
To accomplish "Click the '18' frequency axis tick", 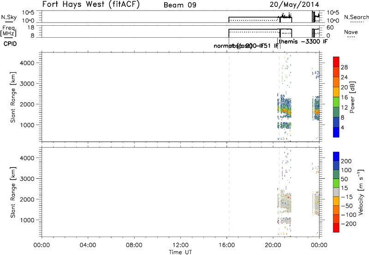I will (31, 28).
